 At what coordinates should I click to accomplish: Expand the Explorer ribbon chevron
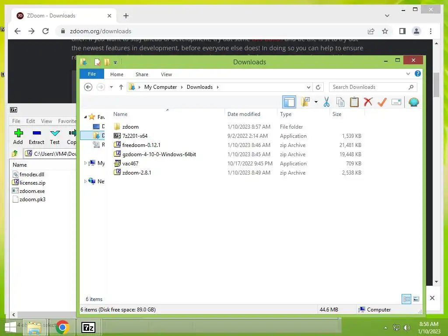[408, 73]
